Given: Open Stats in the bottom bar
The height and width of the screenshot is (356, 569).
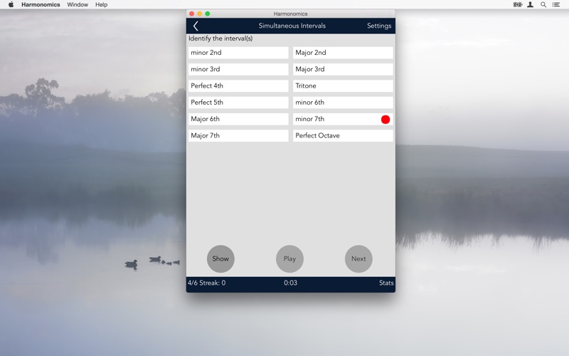Looking at the screenshot, I should point(385,283).
